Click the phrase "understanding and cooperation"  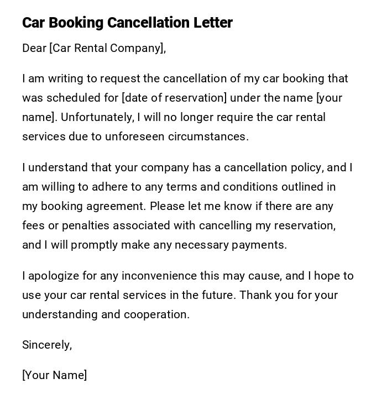105,314
